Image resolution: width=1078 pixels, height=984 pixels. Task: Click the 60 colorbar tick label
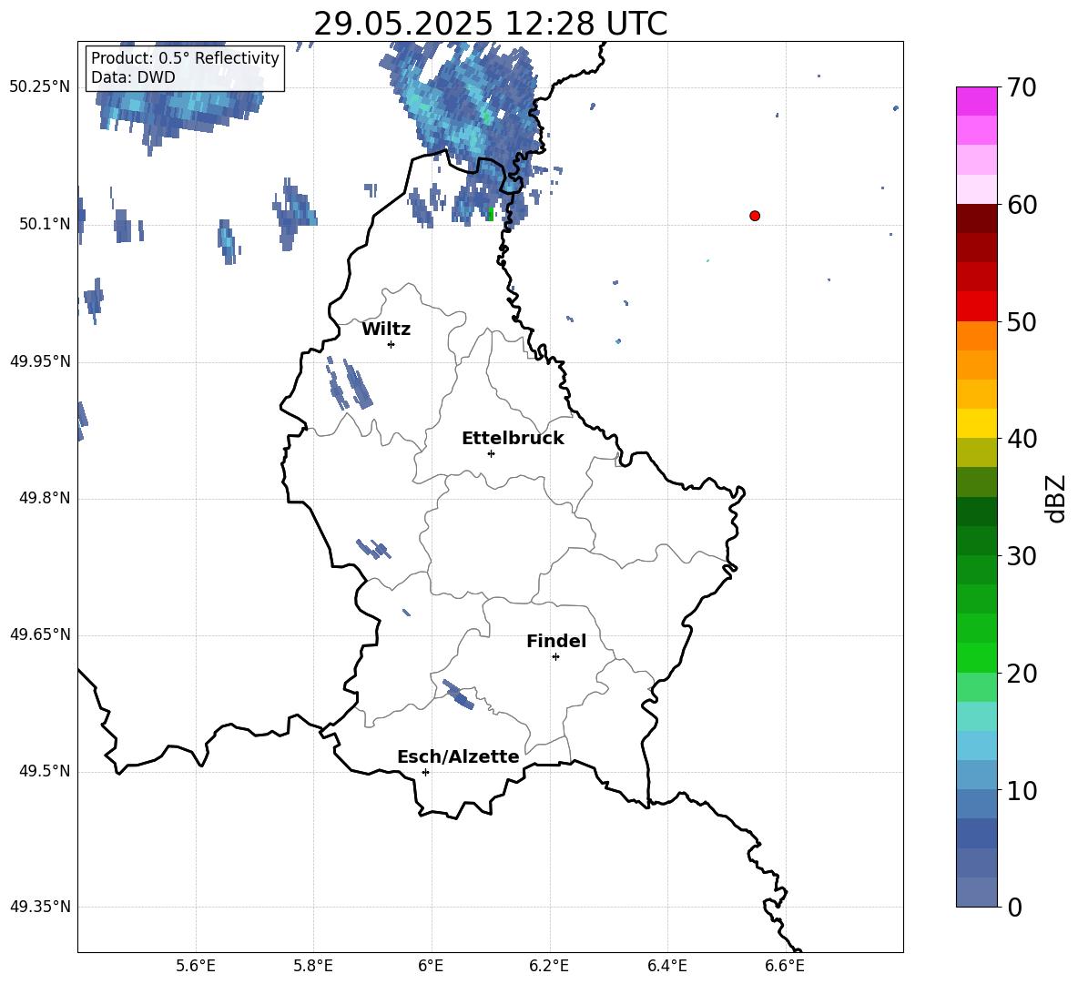(1022, 205)
